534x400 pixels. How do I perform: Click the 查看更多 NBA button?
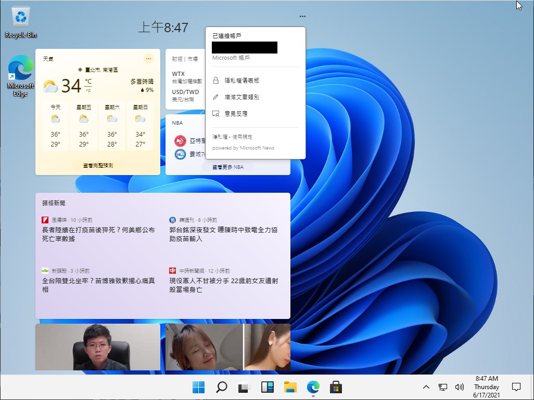point(227,166)
